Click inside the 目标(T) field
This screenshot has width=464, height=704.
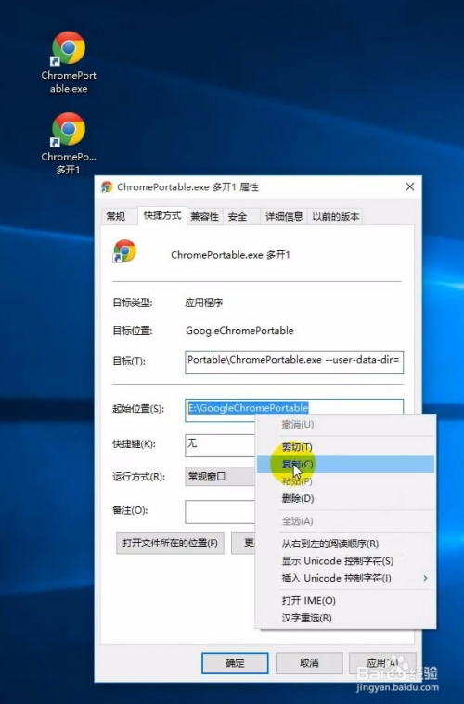tap(294, 362)
